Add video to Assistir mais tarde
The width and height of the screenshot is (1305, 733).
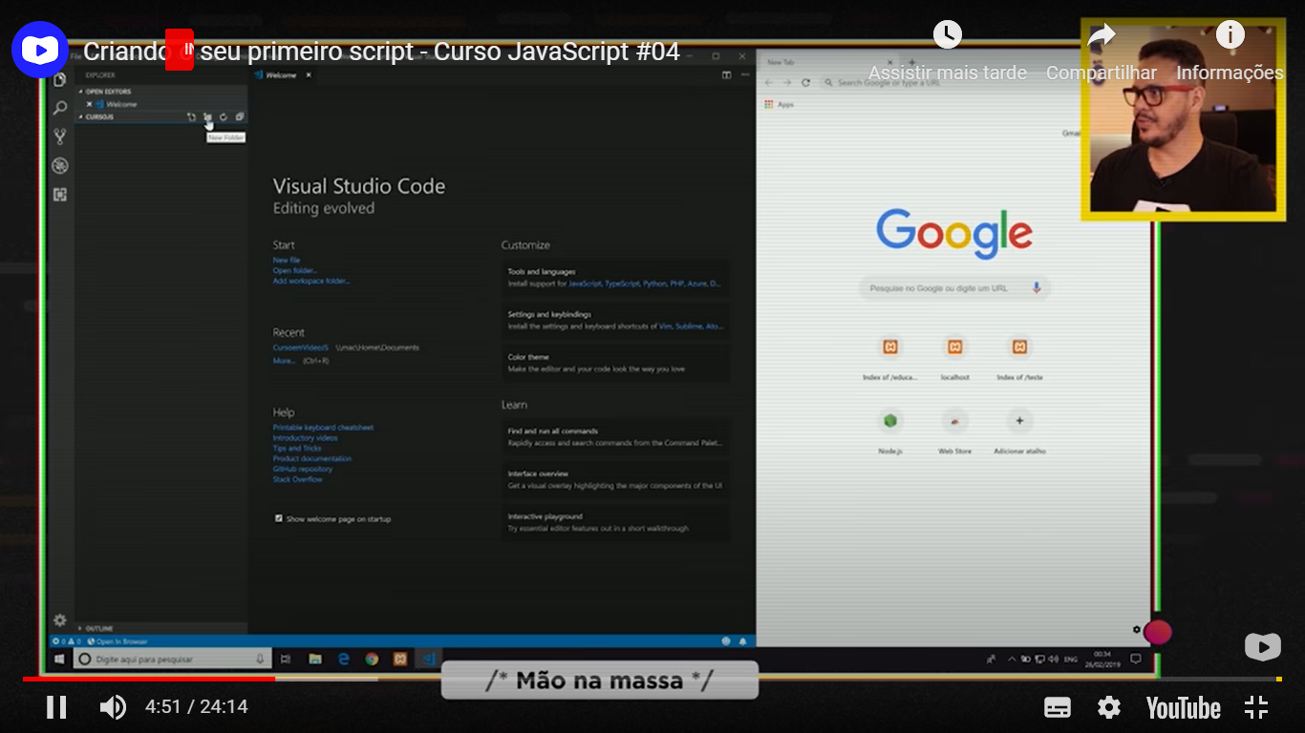pyautogui.click(x=947, y=50)
